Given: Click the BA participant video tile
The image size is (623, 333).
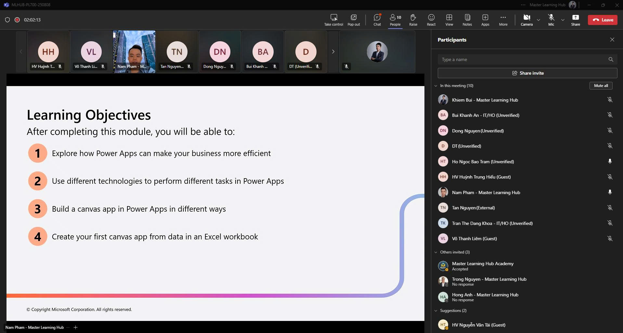Looking at the screenshot, I should tap(263, 52).
